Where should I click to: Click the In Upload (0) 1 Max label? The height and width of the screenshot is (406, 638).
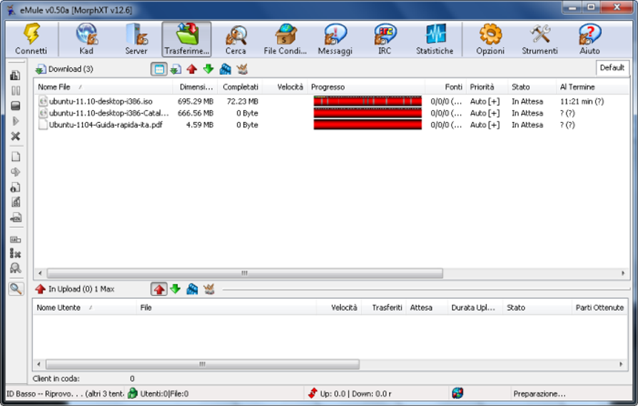[x=81, y=289]
